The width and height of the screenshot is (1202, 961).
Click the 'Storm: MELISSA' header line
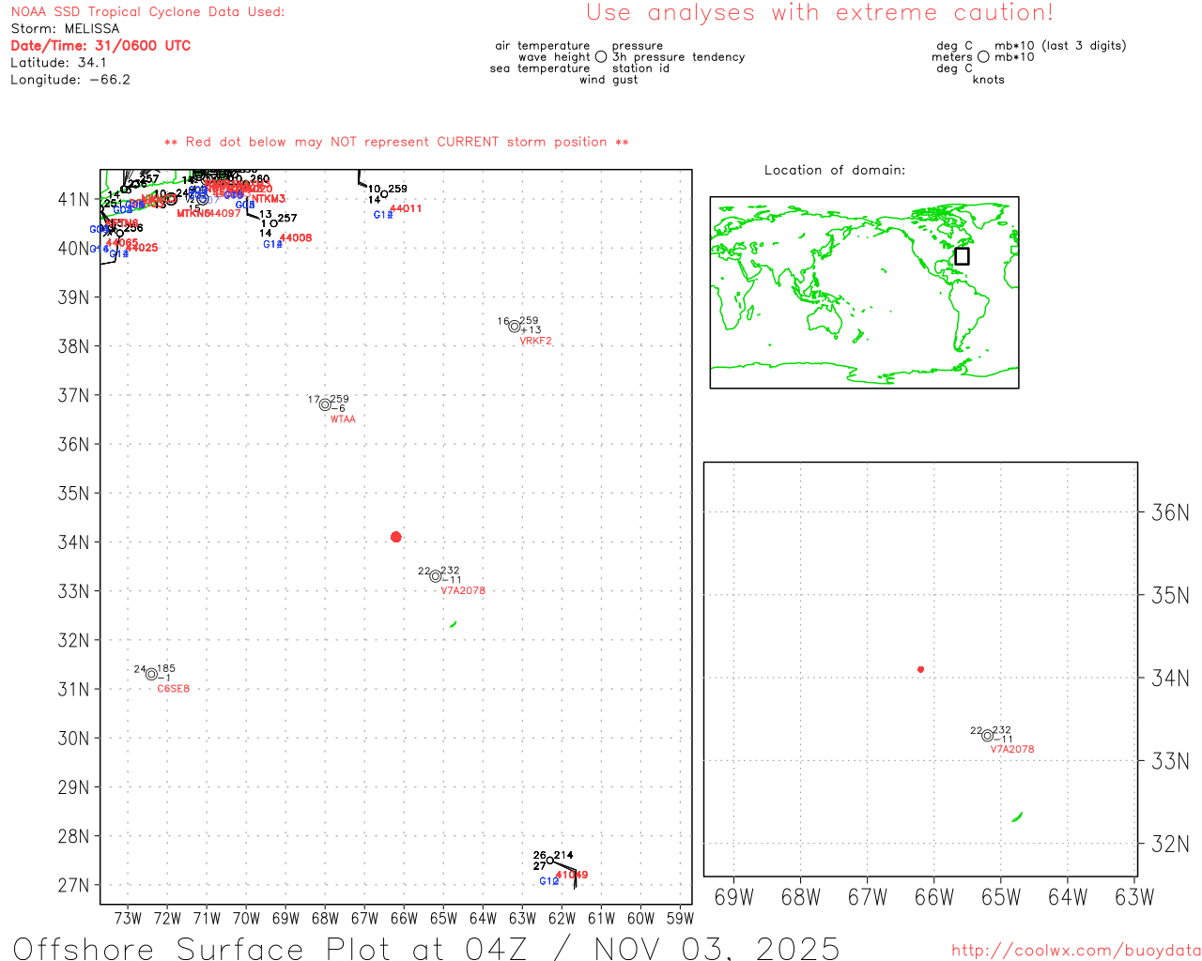(x=65, y=28)
